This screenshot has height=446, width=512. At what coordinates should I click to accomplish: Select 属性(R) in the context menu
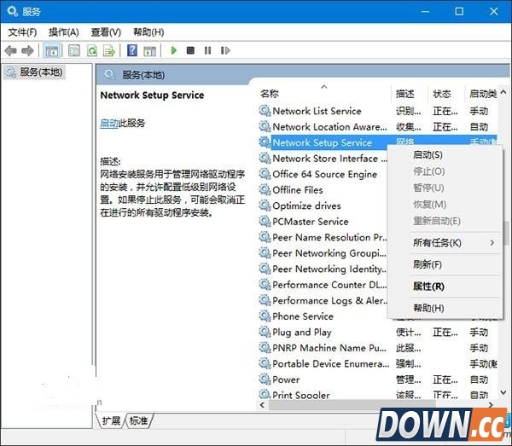coord(428,287)
